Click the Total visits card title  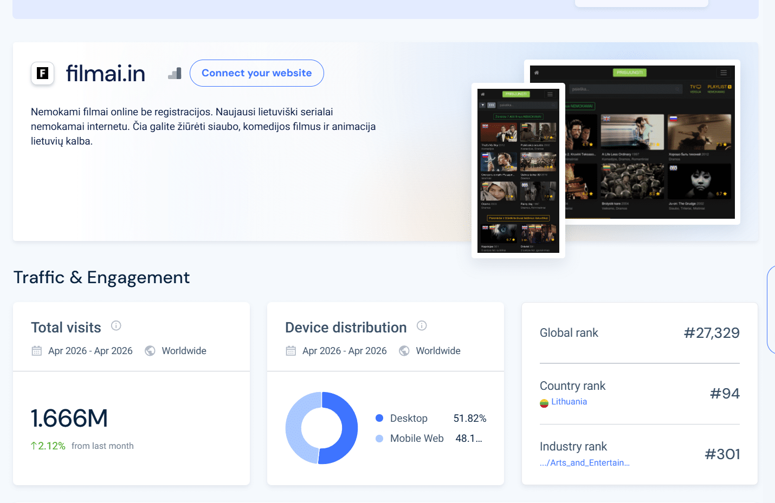click(66, 328)
